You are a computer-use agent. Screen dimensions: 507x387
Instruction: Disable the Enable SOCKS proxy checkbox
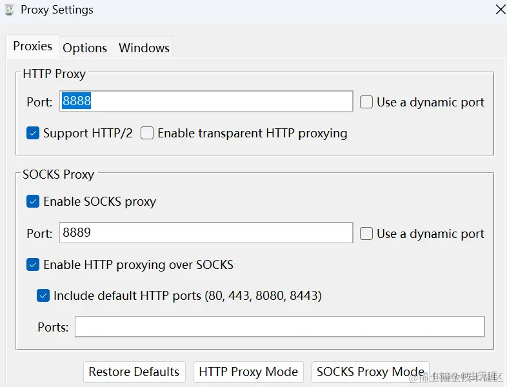click(33, 201)
